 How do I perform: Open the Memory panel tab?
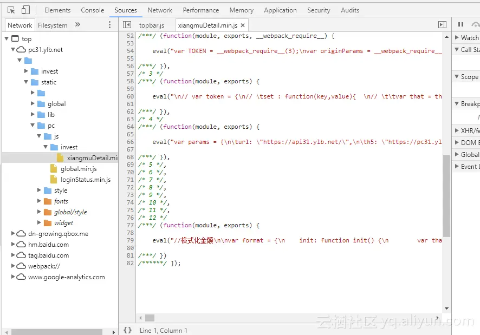(242, 10)
